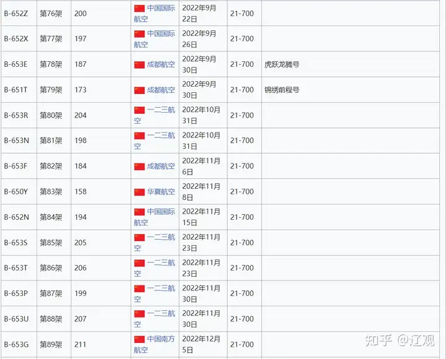Image resolution: width=446 pixels, height=359 pixels.
Task: Select registration cell B-653N
Action: (19, 141)
